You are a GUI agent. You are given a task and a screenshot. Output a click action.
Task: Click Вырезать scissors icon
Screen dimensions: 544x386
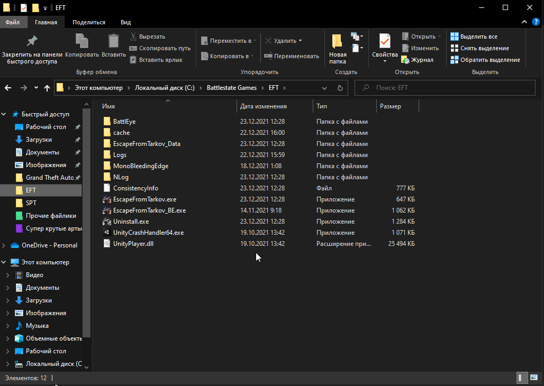(x=133, y=36)
